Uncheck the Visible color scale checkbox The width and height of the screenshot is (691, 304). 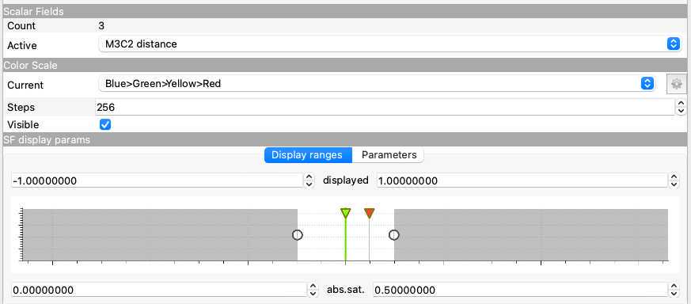coord(105,124)
